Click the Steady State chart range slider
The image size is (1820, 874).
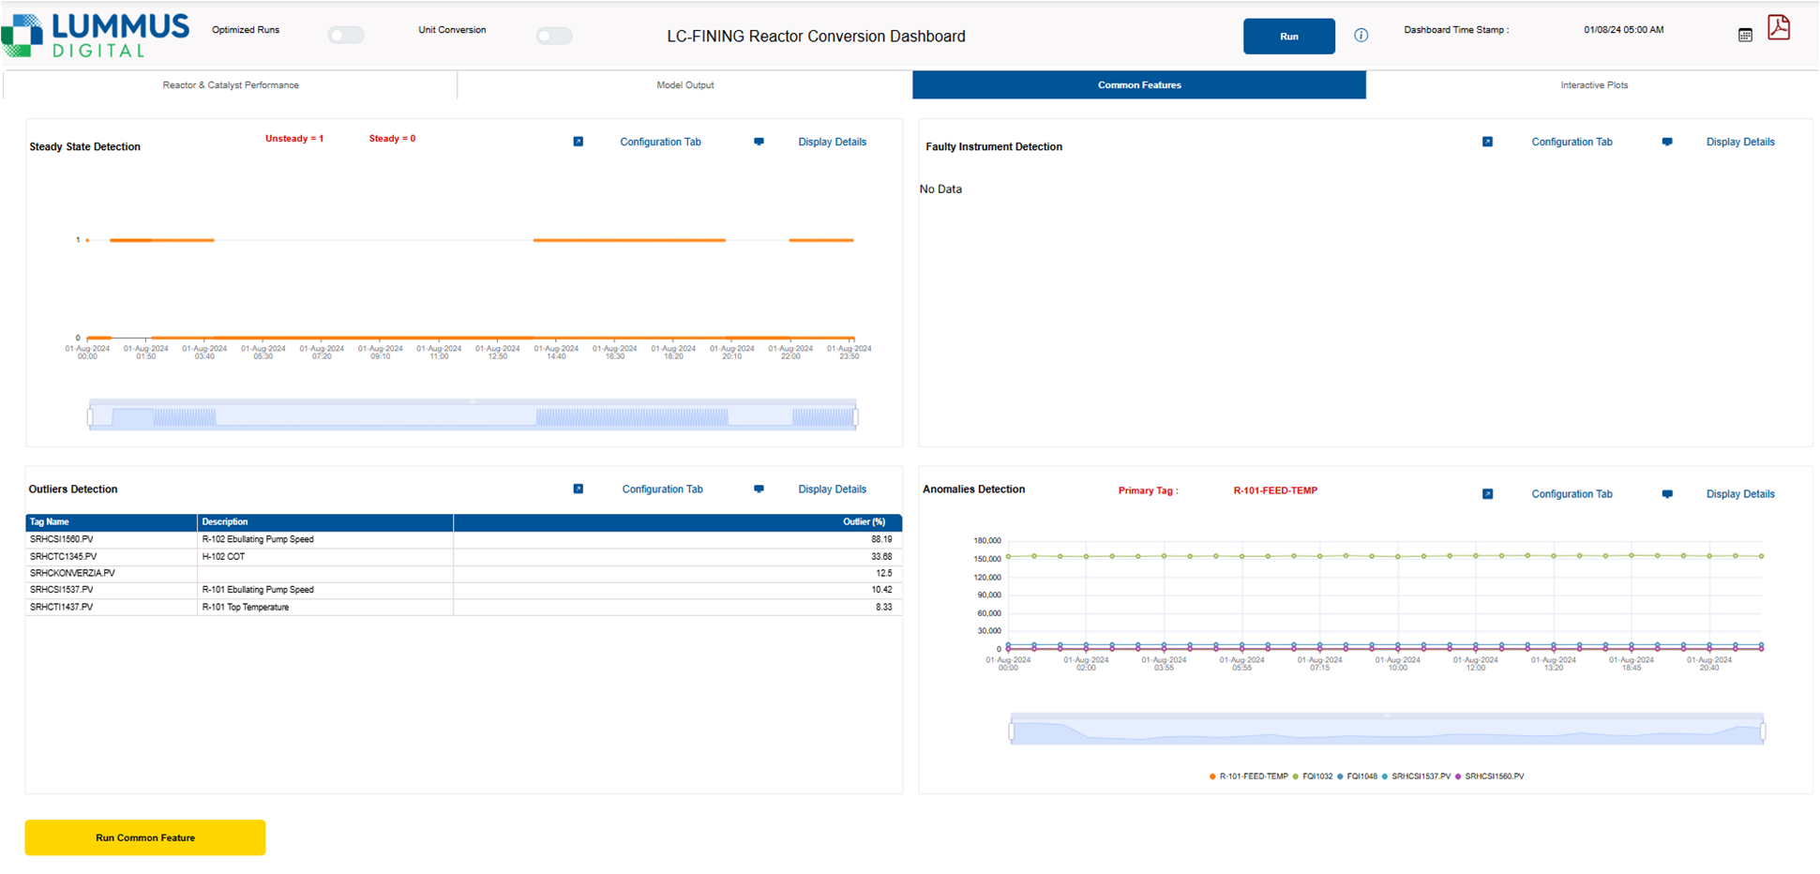click(x=473, y=416)
